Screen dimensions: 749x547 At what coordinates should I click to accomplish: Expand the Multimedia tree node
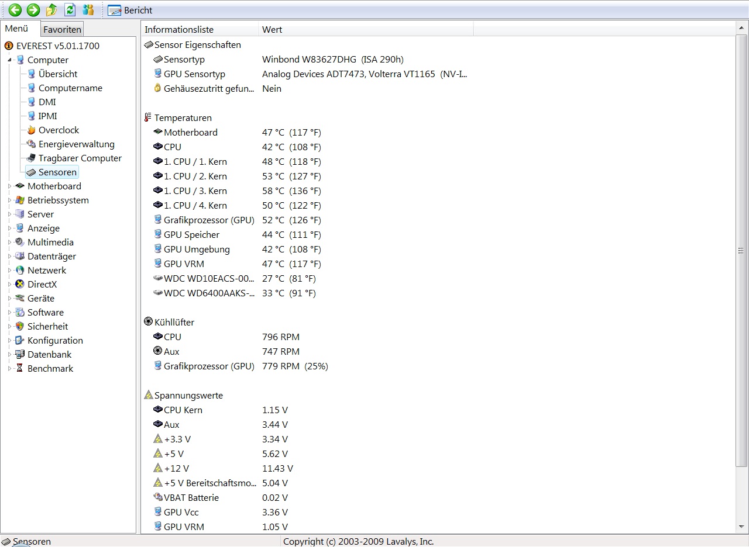(x=10, y=243)
